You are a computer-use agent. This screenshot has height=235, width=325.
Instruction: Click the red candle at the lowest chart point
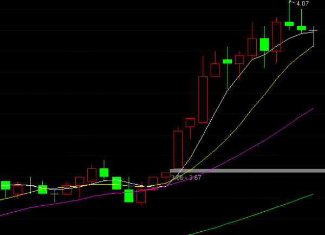coord(141,196)
